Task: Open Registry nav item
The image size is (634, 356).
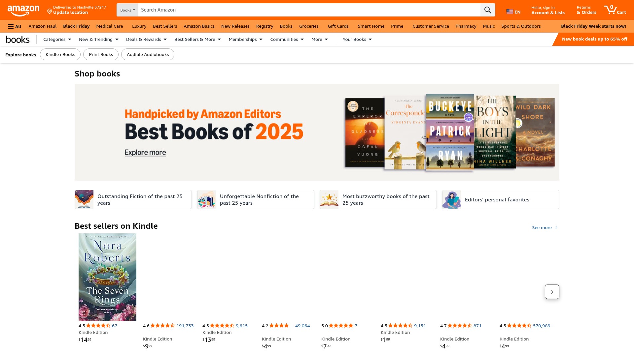Action: point(264,26)
